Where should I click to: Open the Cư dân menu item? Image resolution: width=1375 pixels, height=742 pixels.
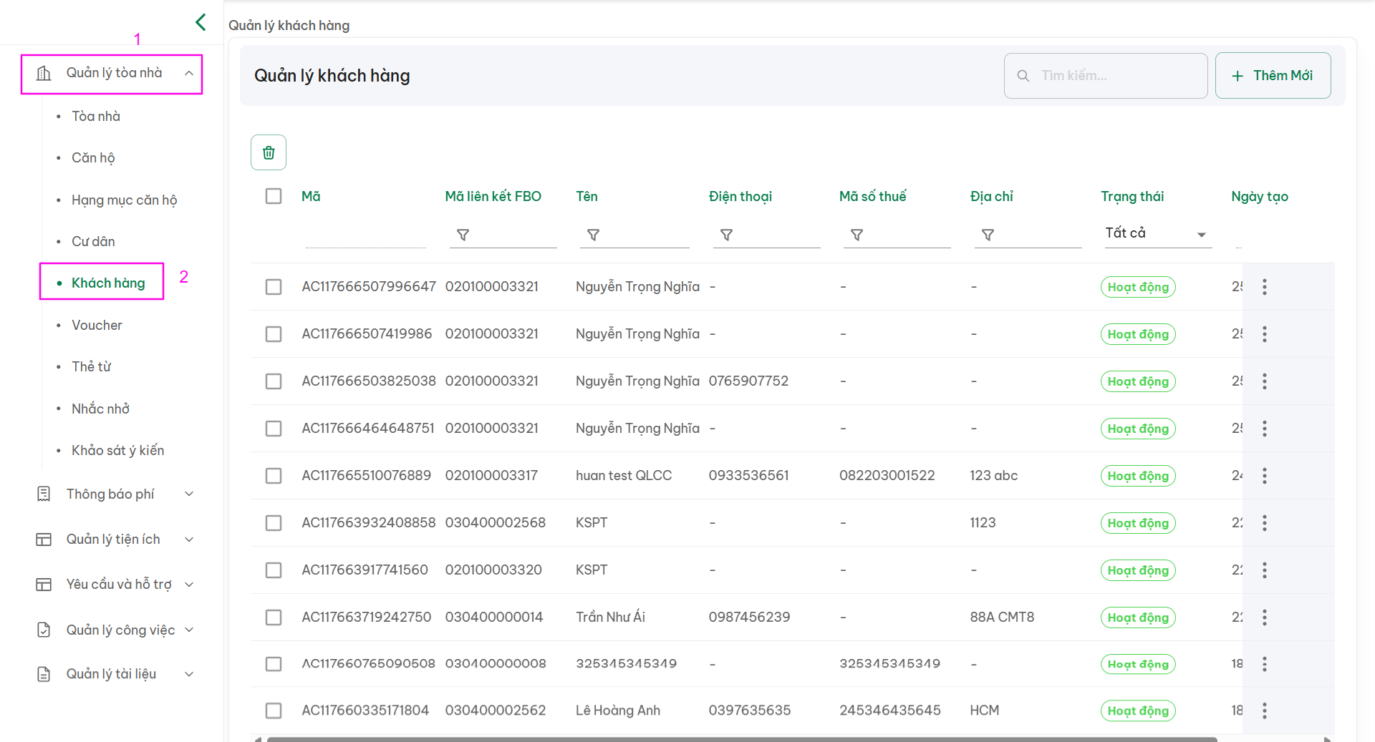click(93, 241)
